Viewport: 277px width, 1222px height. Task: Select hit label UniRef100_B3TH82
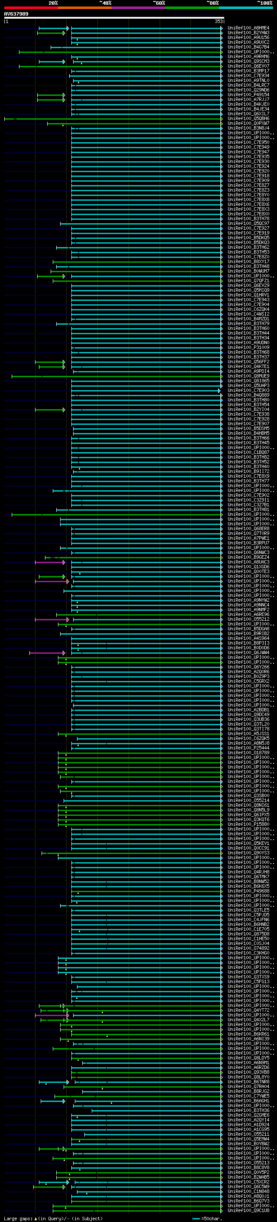click(248, 457)
